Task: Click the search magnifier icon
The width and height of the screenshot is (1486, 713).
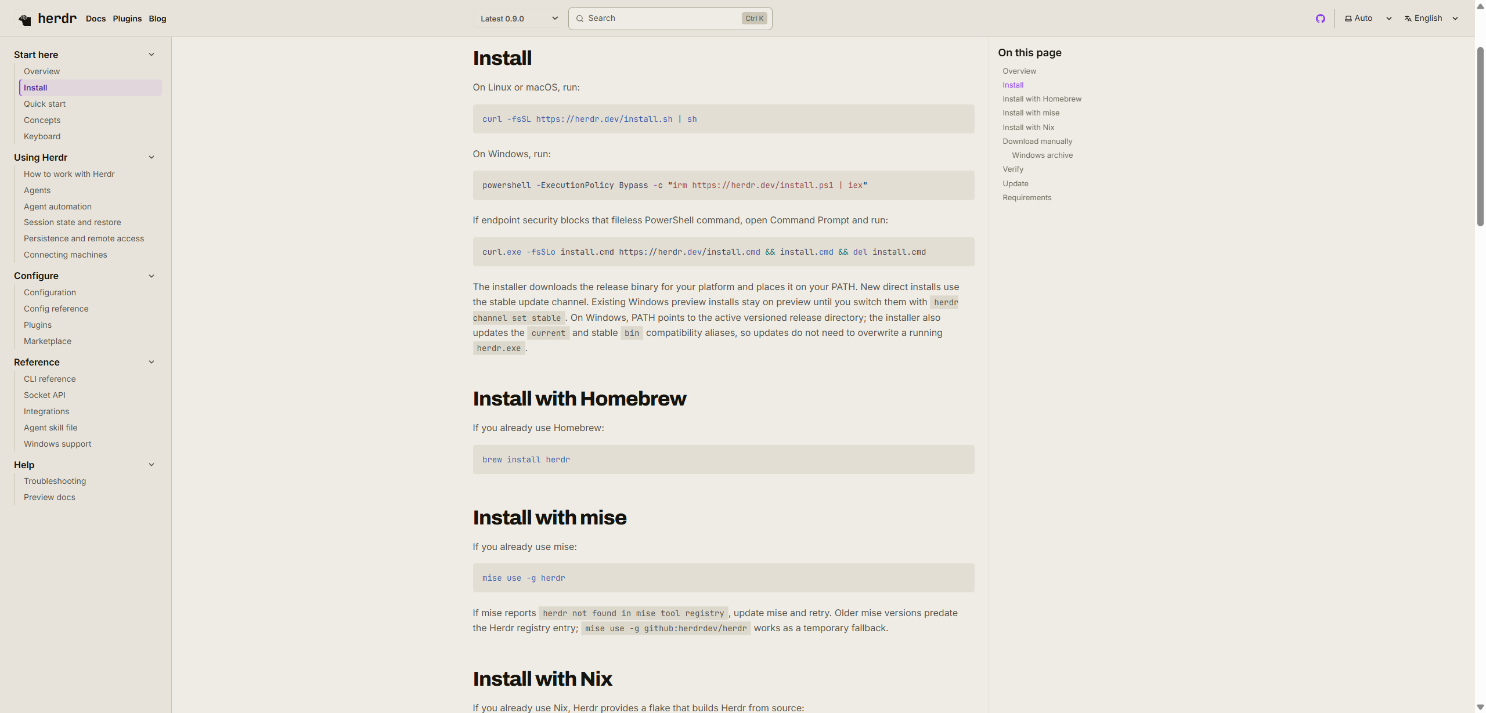Action: [579, 19]
